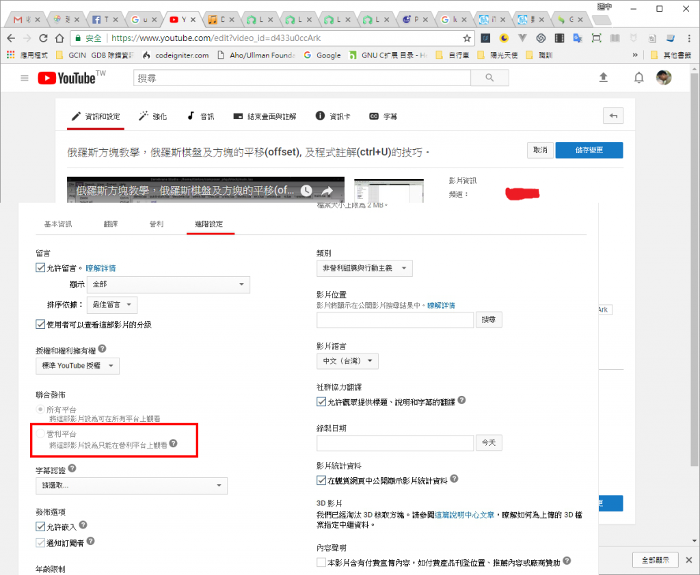The height and width of the screenshot is (575, 700).
Task: Click the 今天 button for 錄製日期
Action: coord(489,443)
